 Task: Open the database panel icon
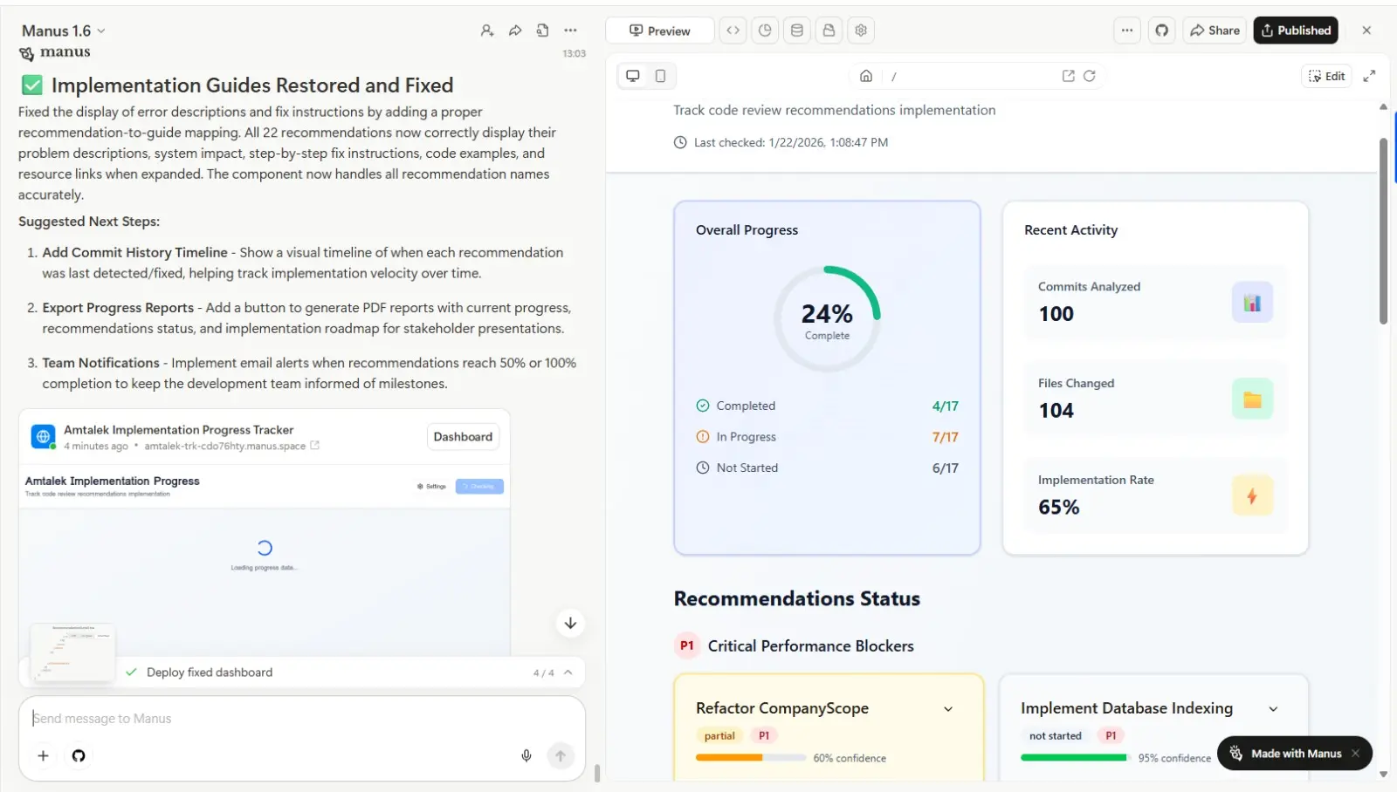[x=796, y=31]
